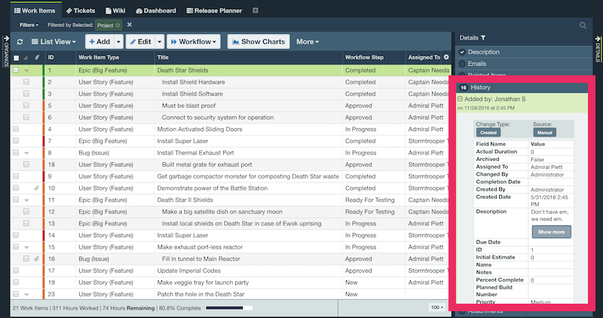
Task: Expand the Description section
Action: pyautogui.click(x=484, y=52)
